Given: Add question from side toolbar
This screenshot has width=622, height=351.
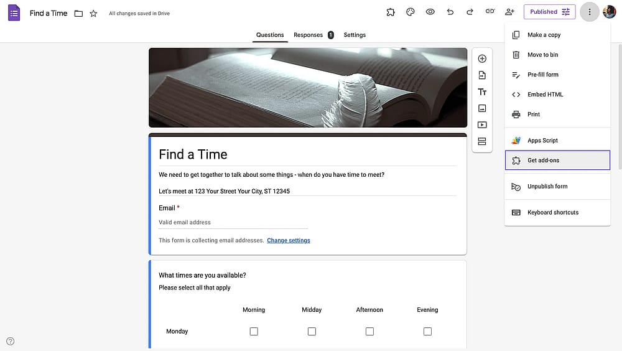Looking at the screenshot, I should click(x=483, y=58).
